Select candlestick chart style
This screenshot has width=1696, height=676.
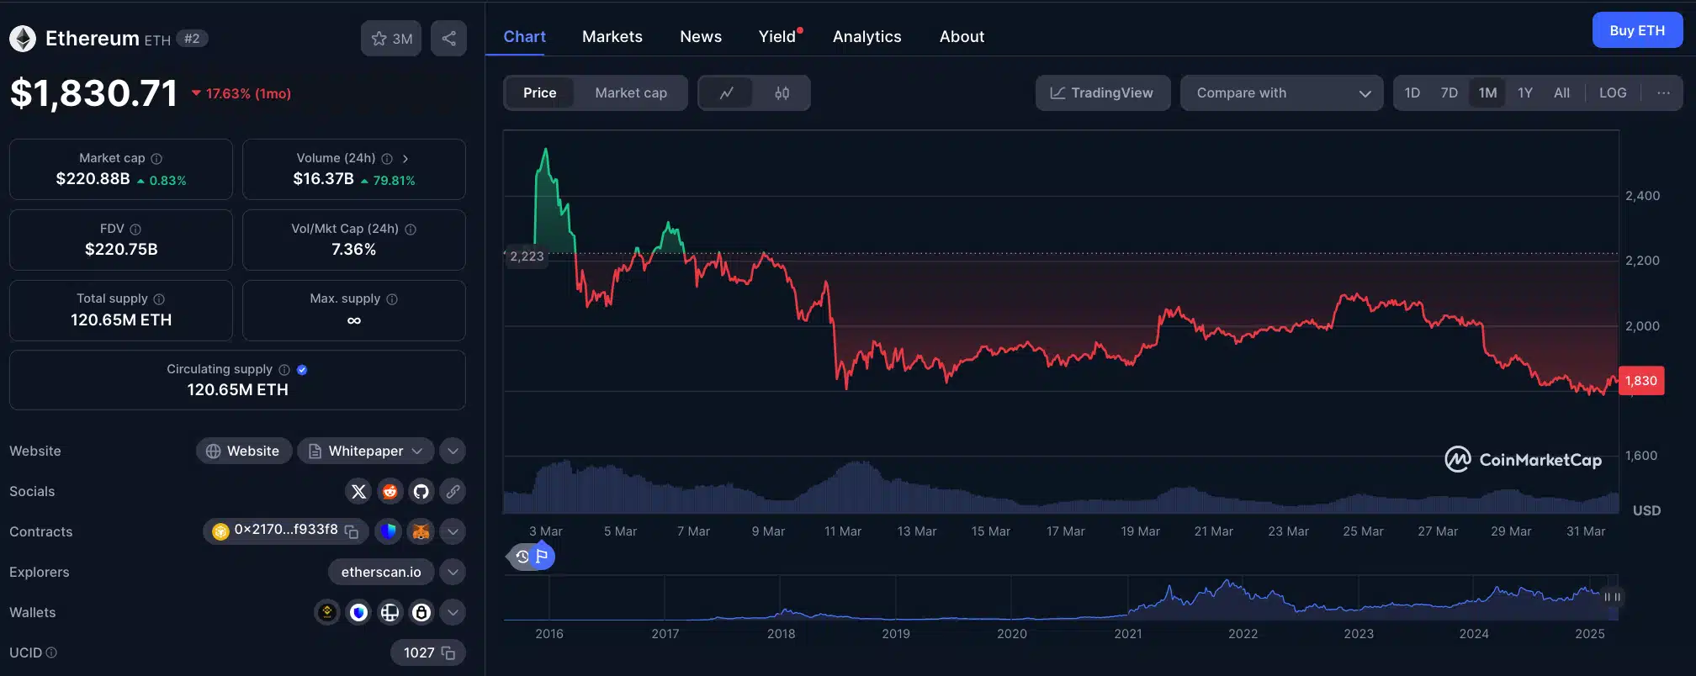tap(782, 93)
